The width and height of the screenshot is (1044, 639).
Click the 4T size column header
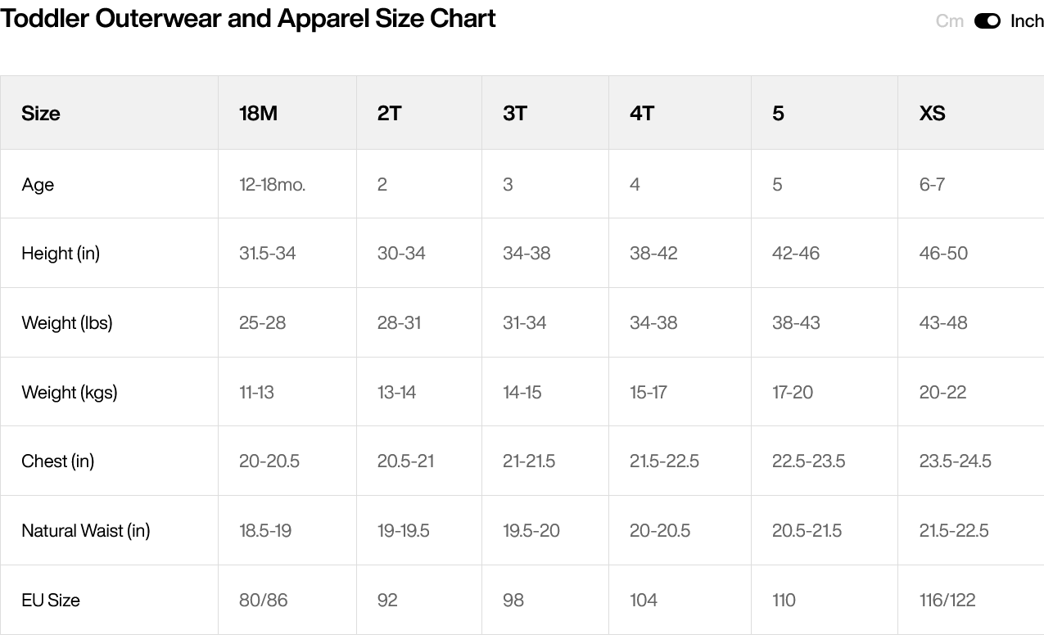tap(642, 113)
